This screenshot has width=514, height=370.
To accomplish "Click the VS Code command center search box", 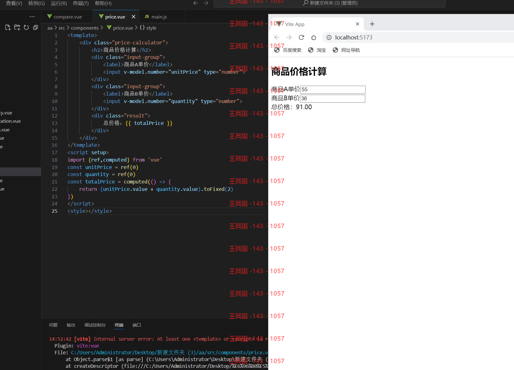I will [x=330, y=3].
